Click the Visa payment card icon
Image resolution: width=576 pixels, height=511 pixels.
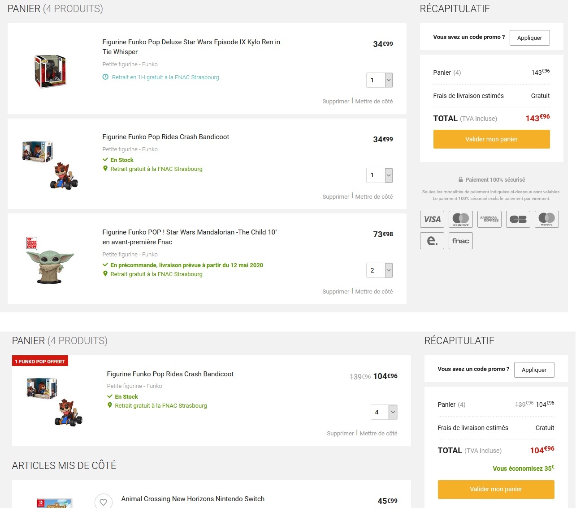coord(432,219)
